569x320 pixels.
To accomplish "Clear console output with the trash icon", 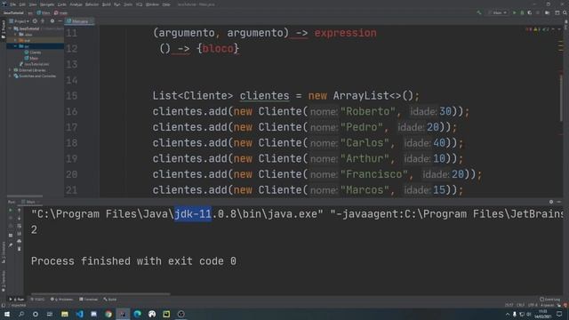I will (20, 249).
